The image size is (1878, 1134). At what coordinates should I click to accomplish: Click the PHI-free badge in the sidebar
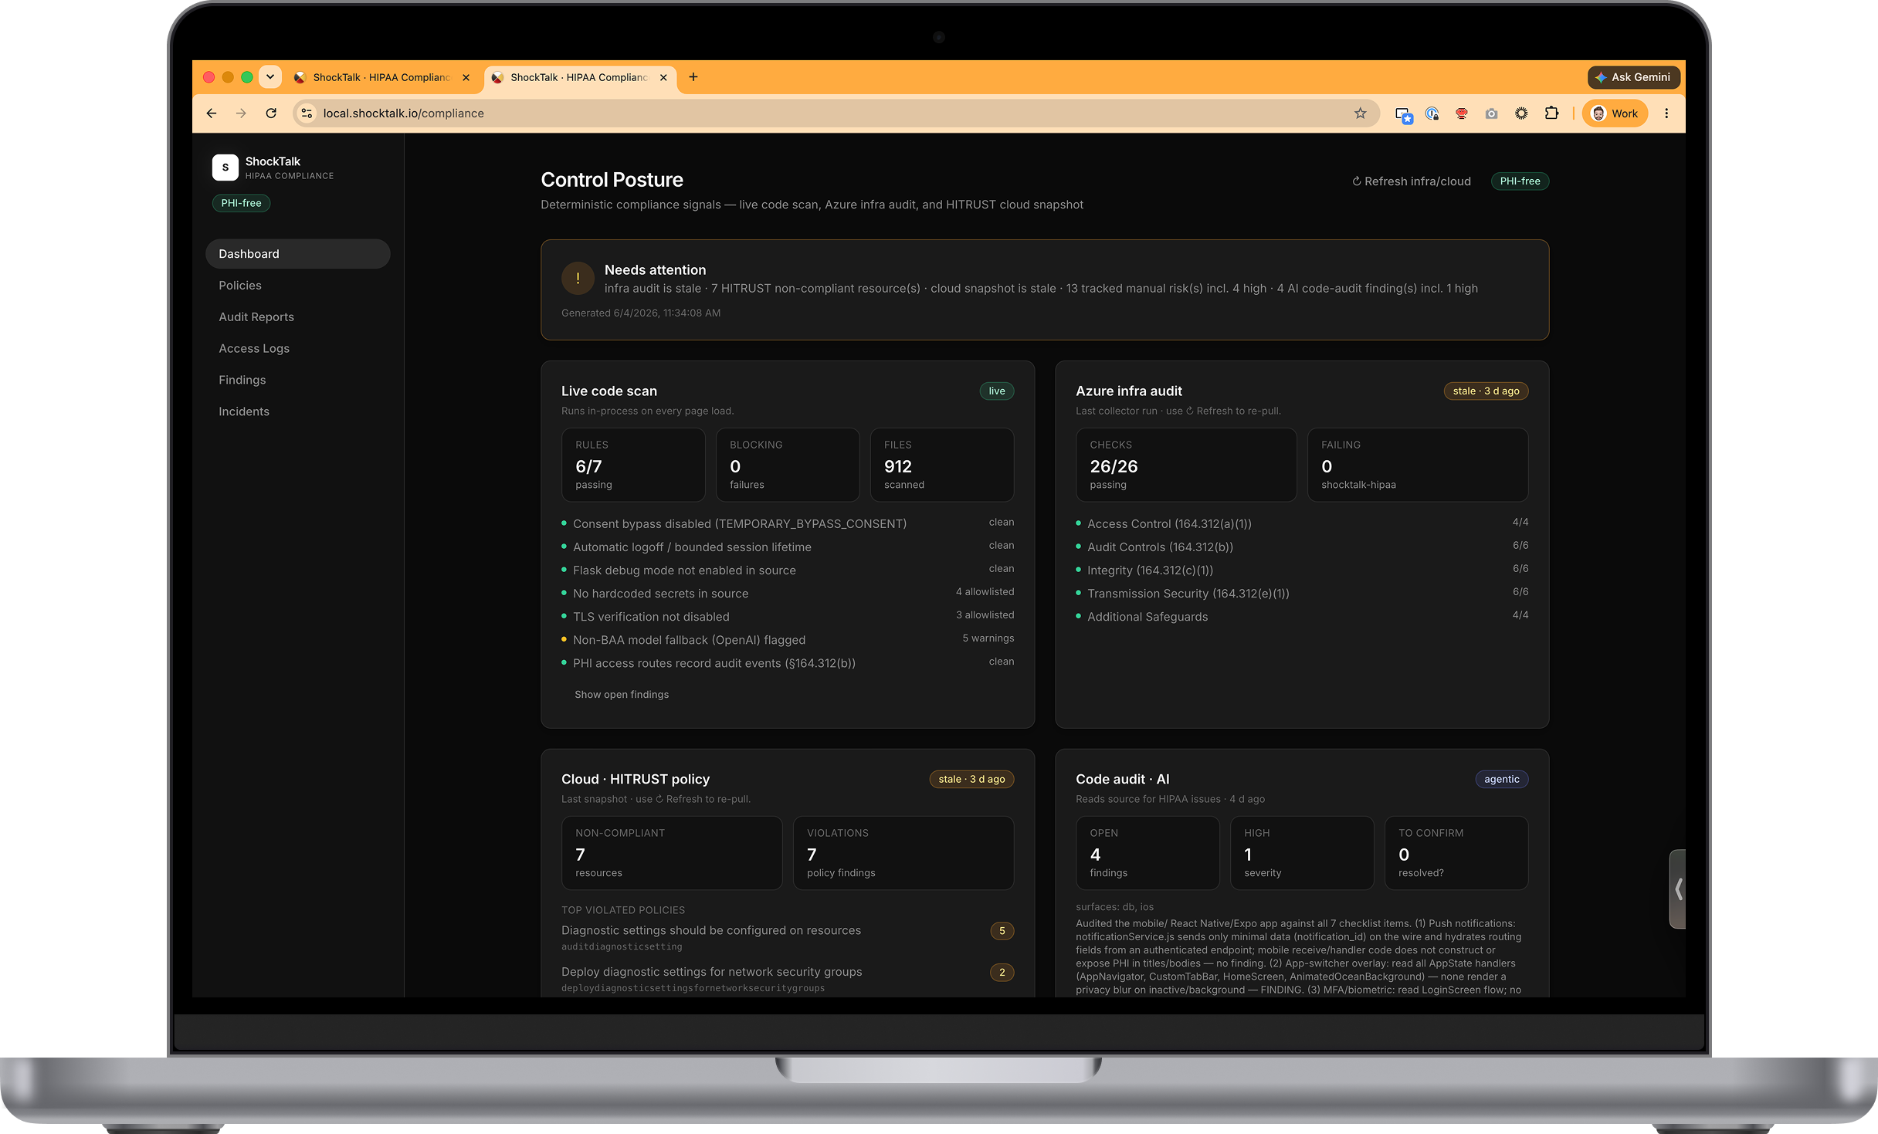click(x=241, y=203)
